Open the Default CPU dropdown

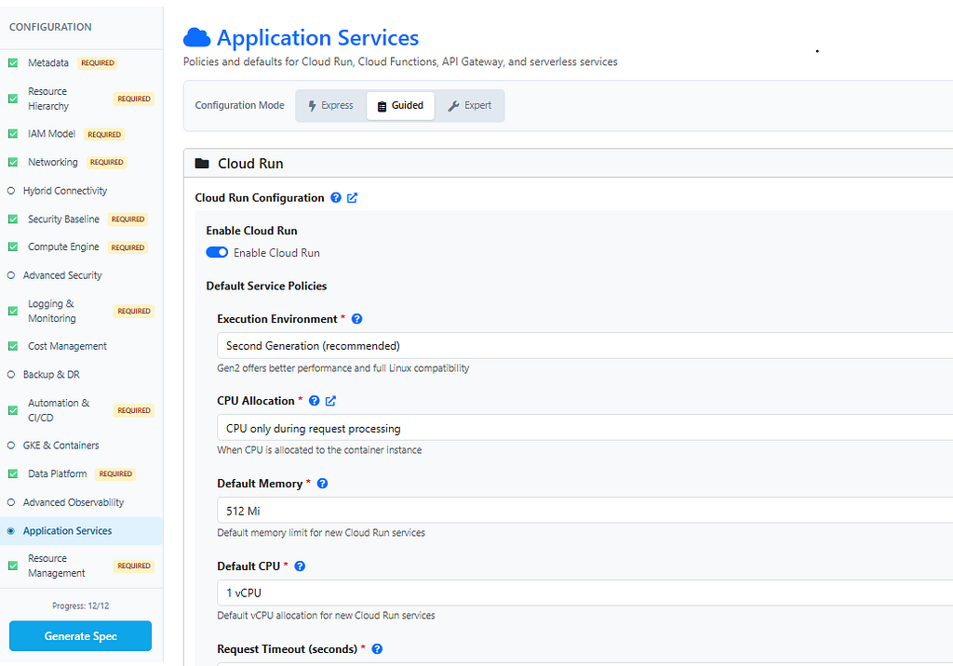584,593
